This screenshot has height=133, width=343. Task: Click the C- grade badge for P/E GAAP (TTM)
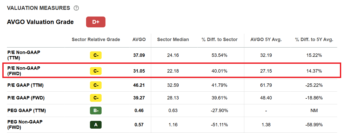point(96,85)
